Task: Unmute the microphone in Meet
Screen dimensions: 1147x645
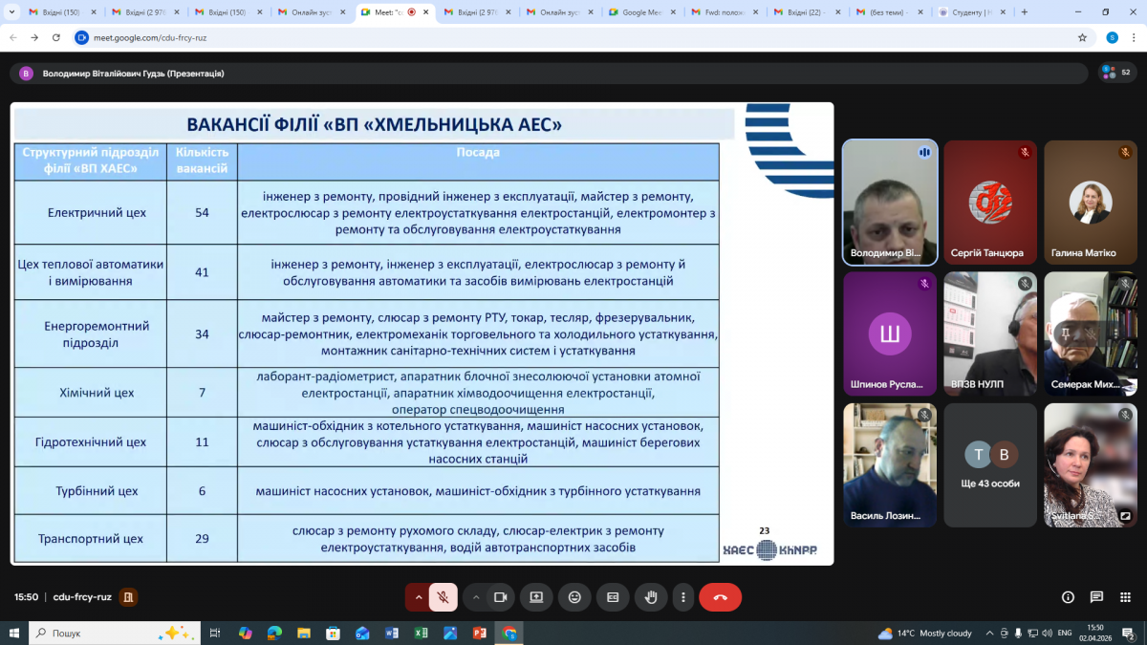Action: pyautogui.click(x=443, y=597)
